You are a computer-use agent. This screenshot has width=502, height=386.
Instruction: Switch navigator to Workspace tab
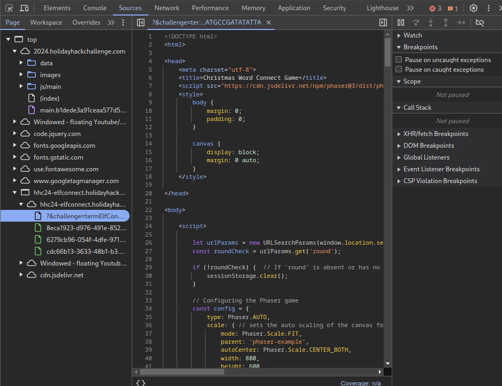(46, 22)
